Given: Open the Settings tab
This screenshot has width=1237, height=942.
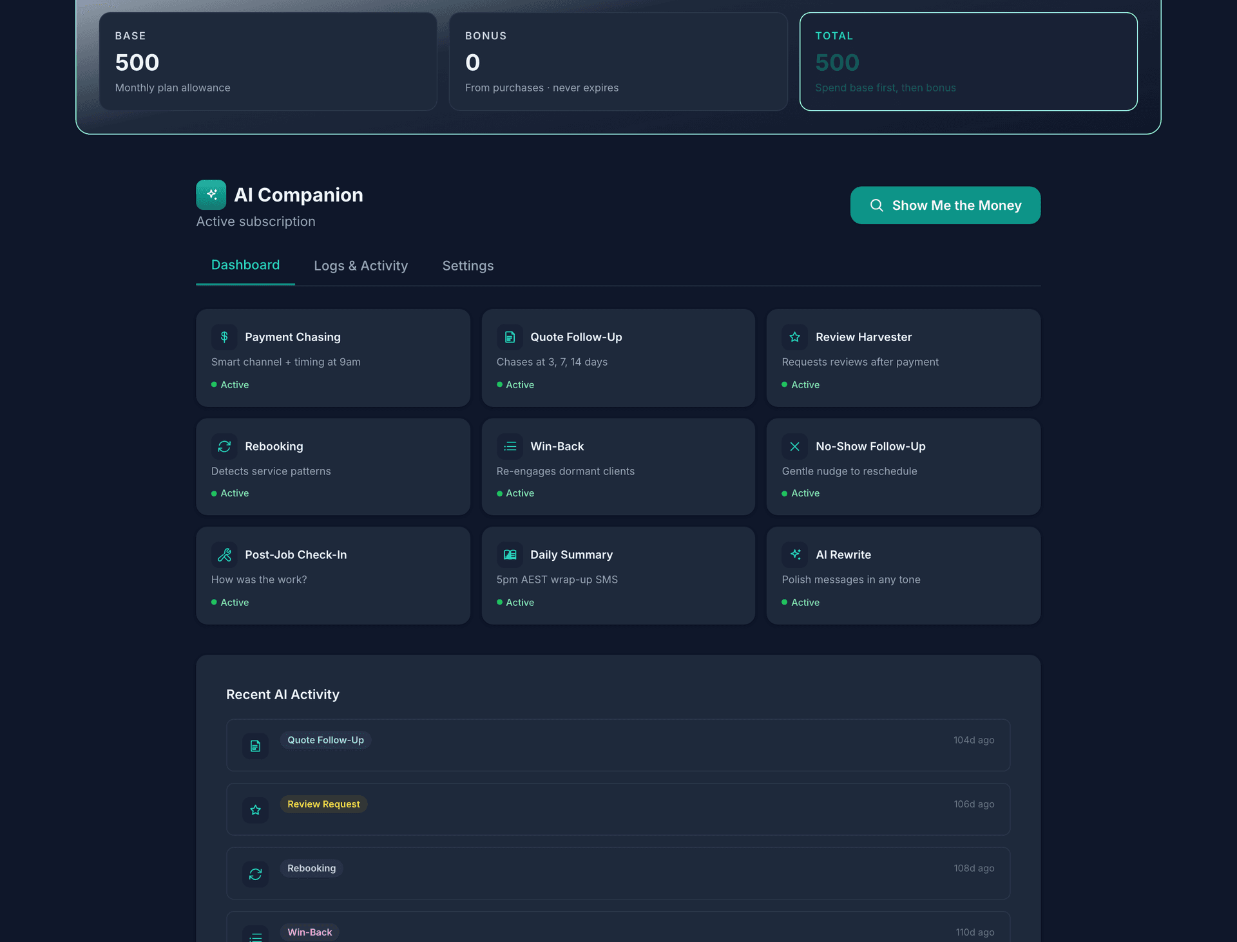Looking at the screenshot, I should (468, 265).
